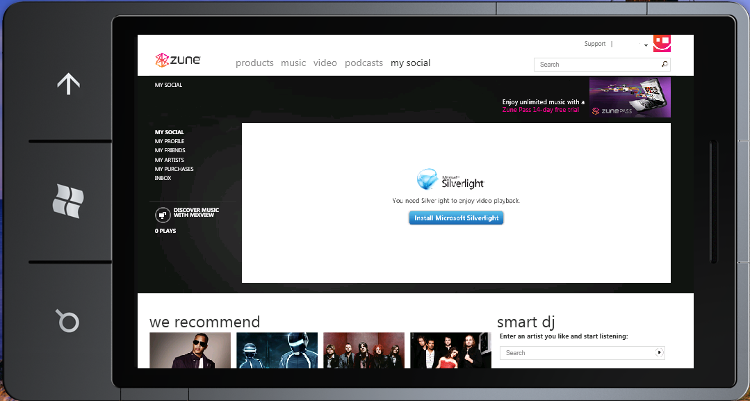The height and width of the screenshot is (401, 750).
Task: Open recommended artist photo with sunglasses
Action: [x=190, y=350]
